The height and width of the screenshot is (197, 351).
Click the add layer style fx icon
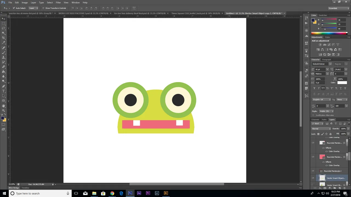pyautogui.click(x=320, y=188)
